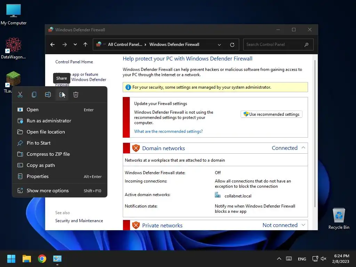
Task: Select Compress to ZIP file
Action: pos(59,154)
